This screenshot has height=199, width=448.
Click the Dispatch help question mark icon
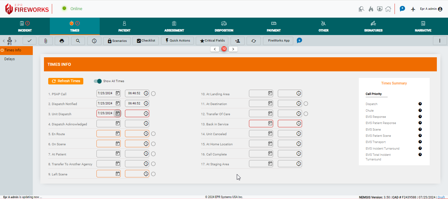click(x=420, y=104)
